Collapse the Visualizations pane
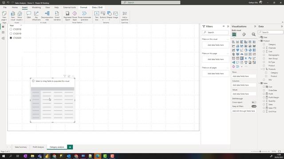The image size is (284, 159). pyautogui.click(x=255, y=26)
